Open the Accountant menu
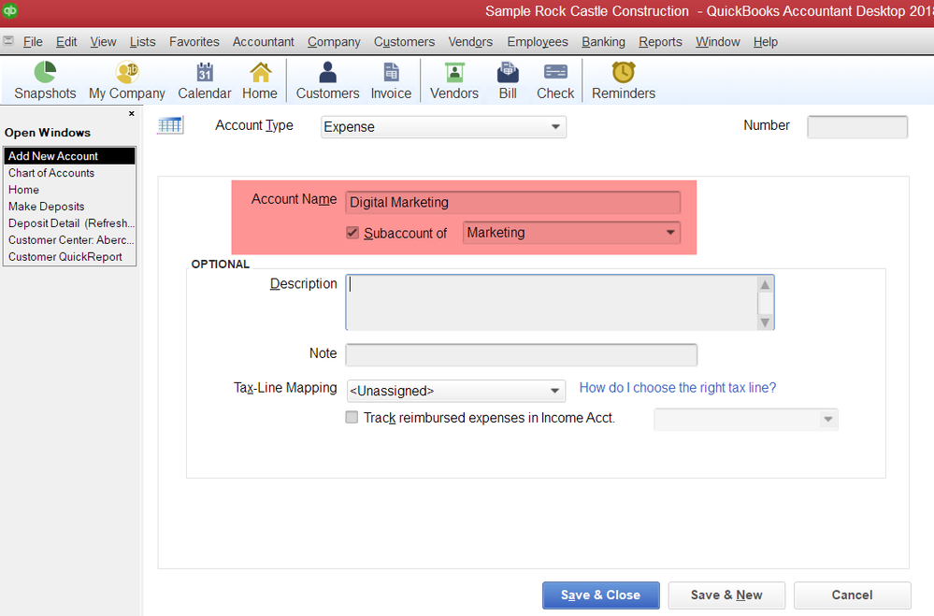This screenshot has width=934, height=616. click(264, 42)
